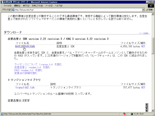
Task: Maximize the Internet Explorer window
Action: 150,2
